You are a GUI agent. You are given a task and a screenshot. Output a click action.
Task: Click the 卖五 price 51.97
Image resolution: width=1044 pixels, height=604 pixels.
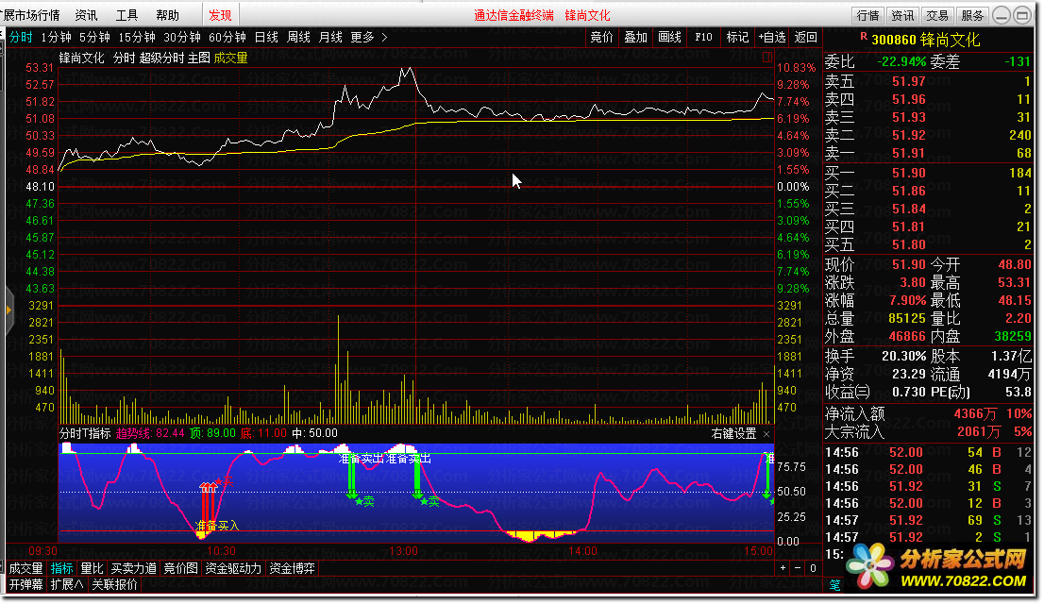(908, 81)
